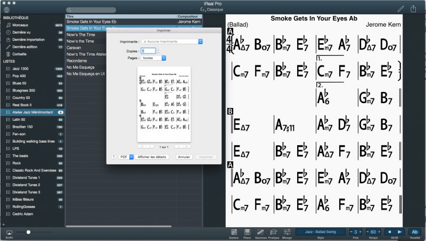This screenshot has height=241, width=426.
Task: Click the search field
Action: (x=91, y=10)
